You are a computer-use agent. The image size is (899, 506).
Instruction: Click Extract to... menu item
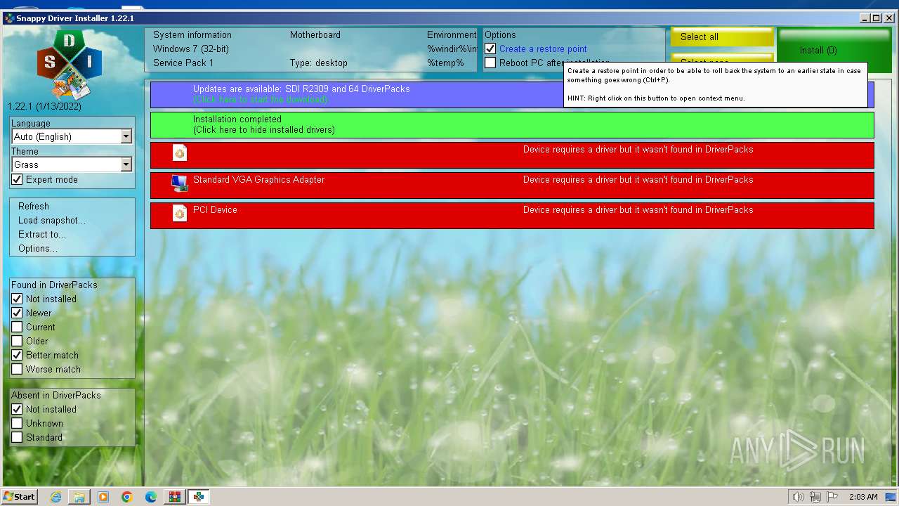tap(42, 235)
